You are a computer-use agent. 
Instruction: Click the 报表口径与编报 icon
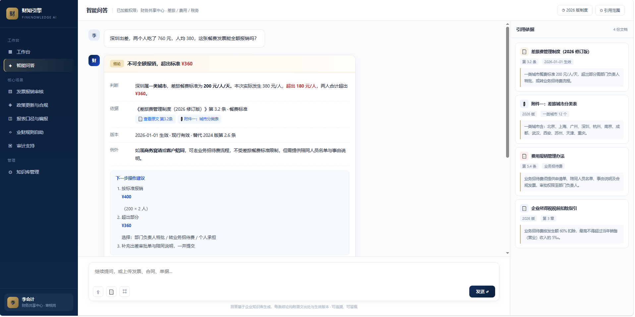[10, 119]
